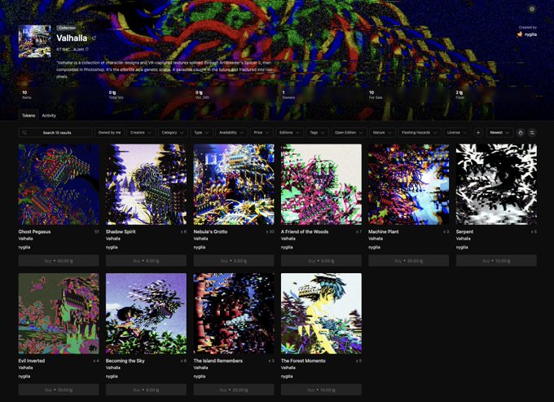Viewport: 554px width, 402px height.
Task: Open the Type filter dropdown
Action: tap(201, 133)
